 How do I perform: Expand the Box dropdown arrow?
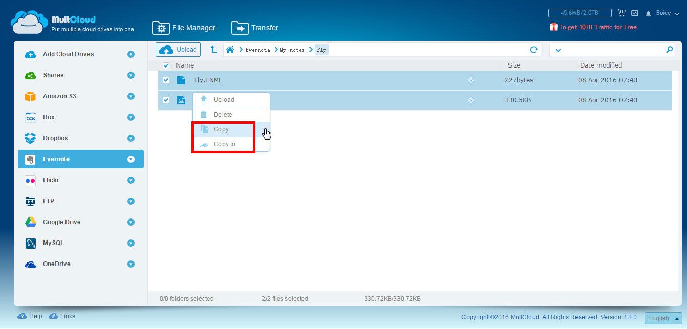131,117
